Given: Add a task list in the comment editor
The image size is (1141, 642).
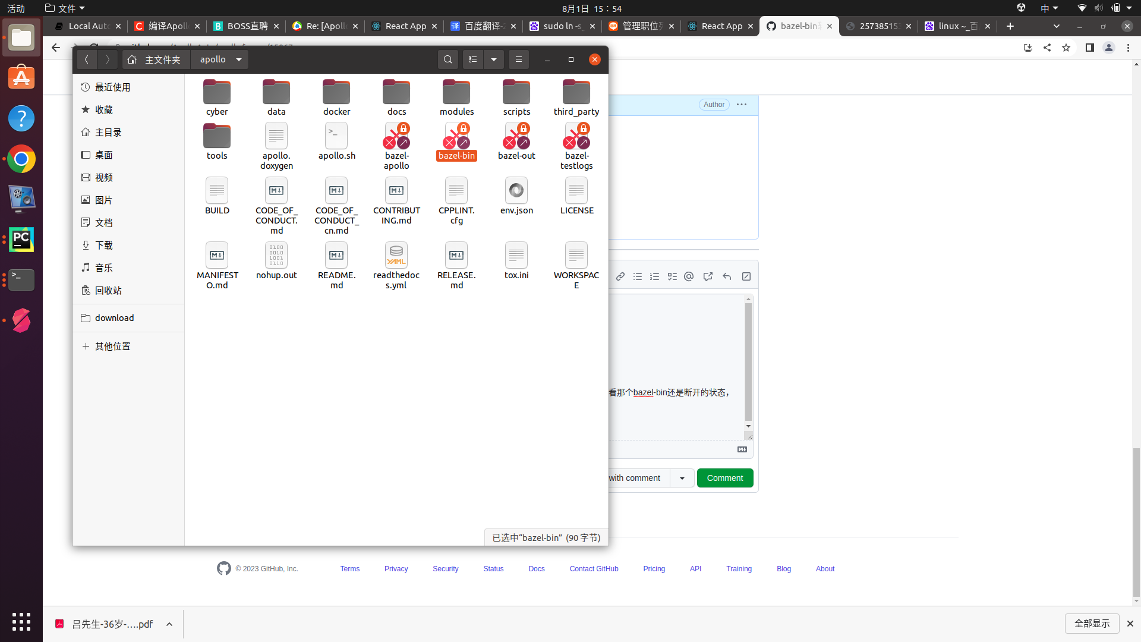Looking at the screenshot, I should [x=672, y=276].
